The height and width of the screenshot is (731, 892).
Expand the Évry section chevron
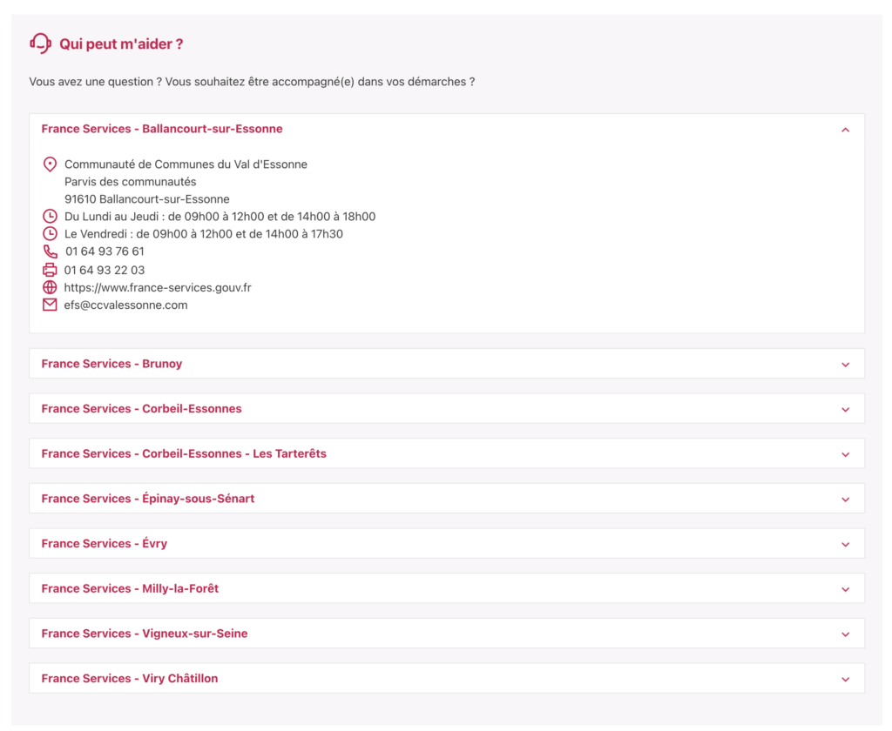point(845,544)
